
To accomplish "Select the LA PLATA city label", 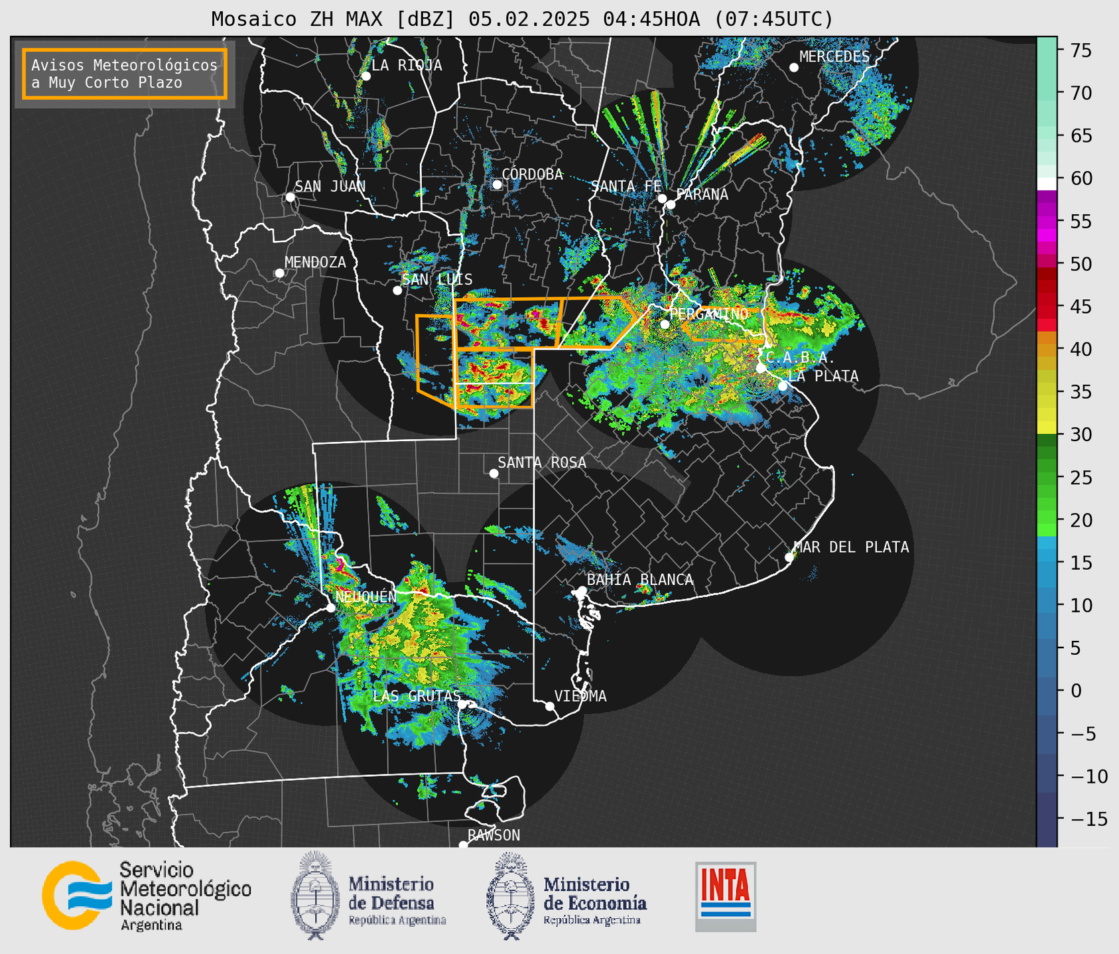I will [823, 376].
